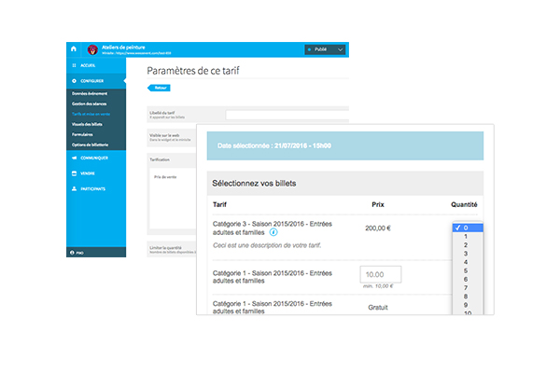Image resolution: width=560 pixels, height=373 pixels.
Task: Select quantity 2 in the dropdown list
Action: tap(468, 245)
